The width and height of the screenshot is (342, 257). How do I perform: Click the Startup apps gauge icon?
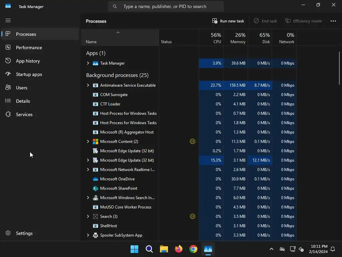pyautogui.click(x=8, y=74)
